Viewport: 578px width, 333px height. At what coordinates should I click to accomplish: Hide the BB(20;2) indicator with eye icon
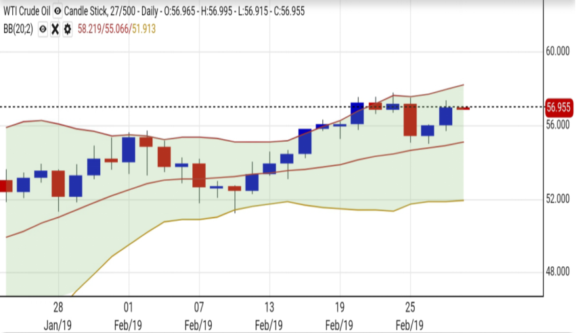43,30
